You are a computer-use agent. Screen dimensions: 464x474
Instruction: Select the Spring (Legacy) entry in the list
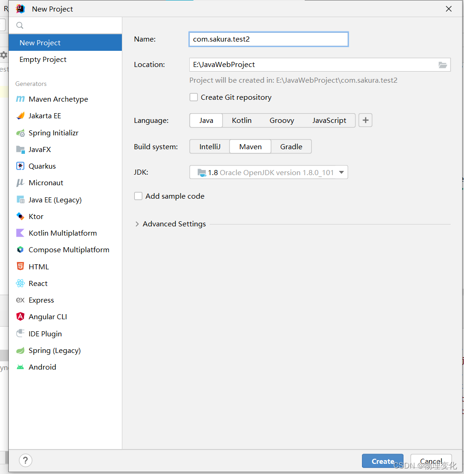(65, 350)
